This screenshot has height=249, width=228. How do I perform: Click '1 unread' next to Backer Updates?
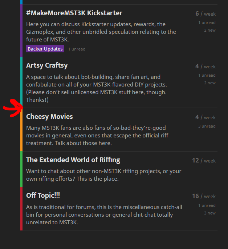(x=77, y=49)
